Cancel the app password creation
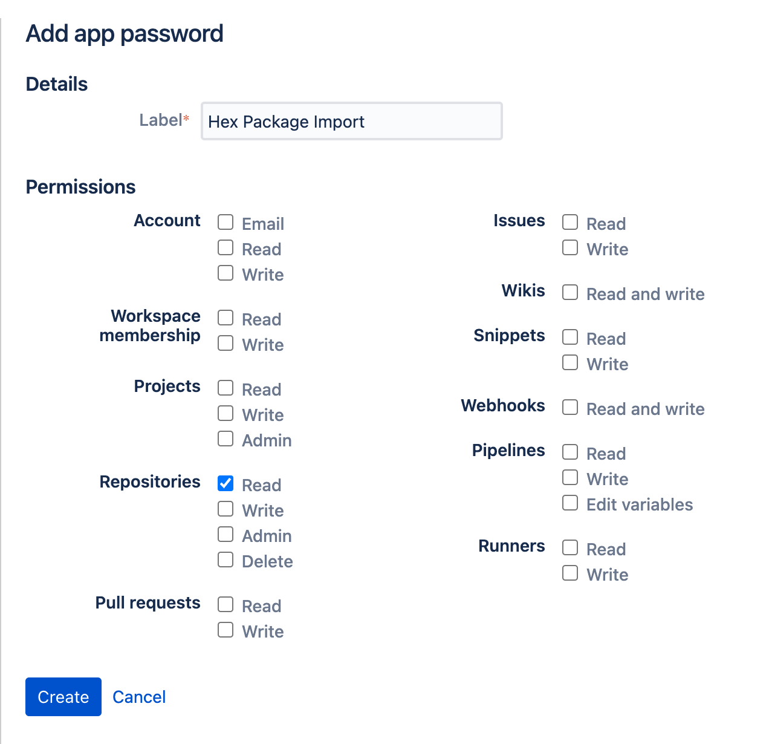Viewport: 769px width, 744px height. [138, 696]
